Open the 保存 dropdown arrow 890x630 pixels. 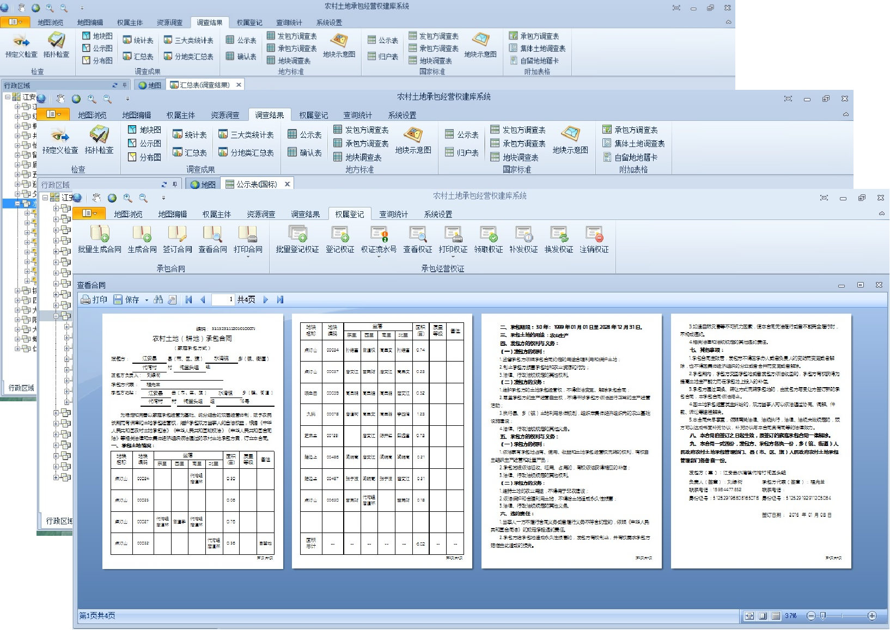pos(147,300)
